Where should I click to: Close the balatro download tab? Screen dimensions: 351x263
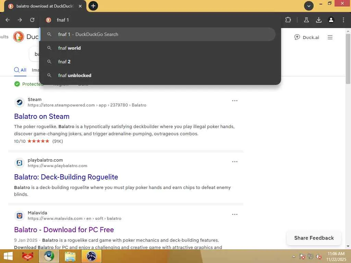[80, 6]
